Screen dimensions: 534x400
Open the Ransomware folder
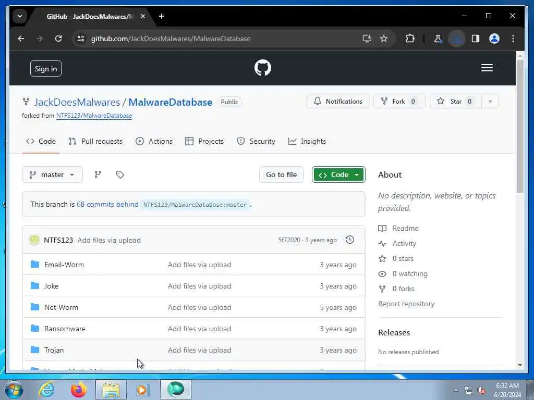click(x=65, y=329)
